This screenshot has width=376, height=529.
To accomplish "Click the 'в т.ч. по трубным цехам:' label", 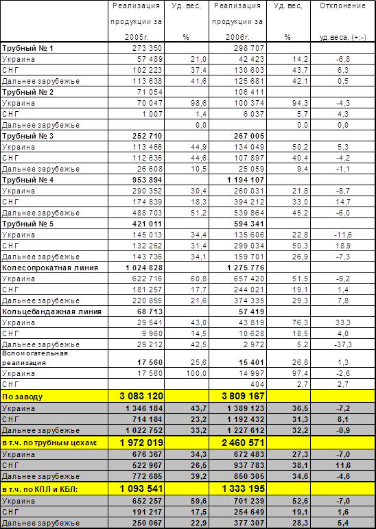I will coord(49,443).
